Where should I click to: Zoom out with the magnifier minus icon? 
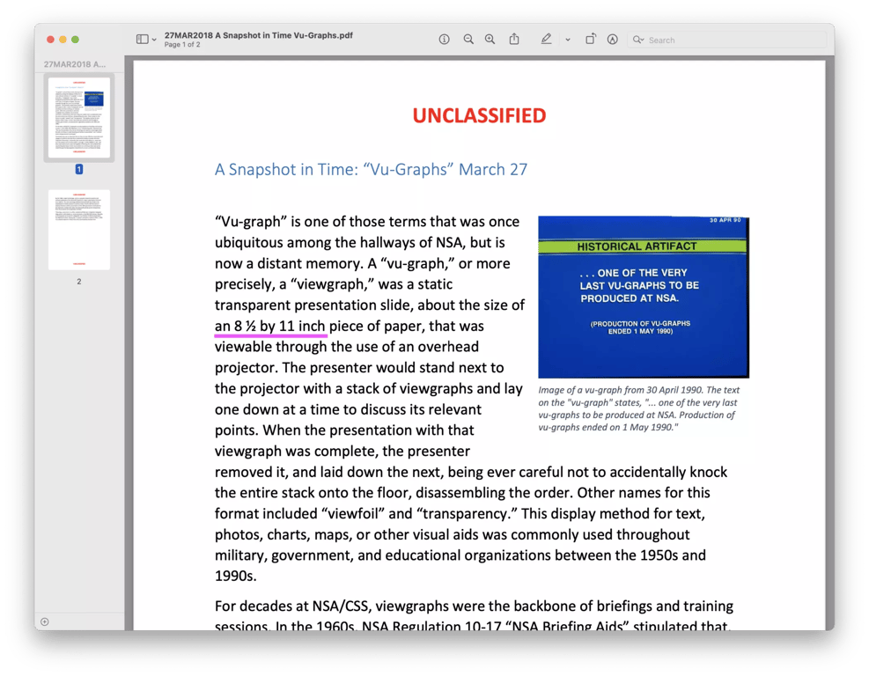coord(468,40)
